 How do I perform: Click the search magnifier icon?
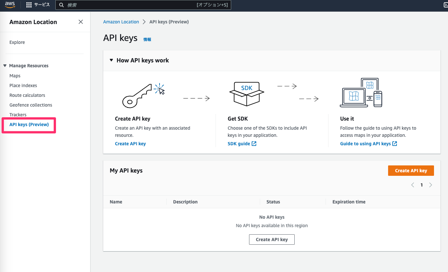point(61,5)
